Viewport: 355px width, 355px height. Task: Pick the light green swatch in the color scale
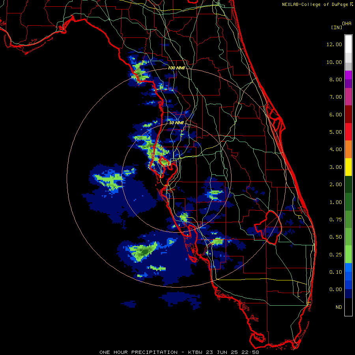pyautogui.click(x=348, y=254)
